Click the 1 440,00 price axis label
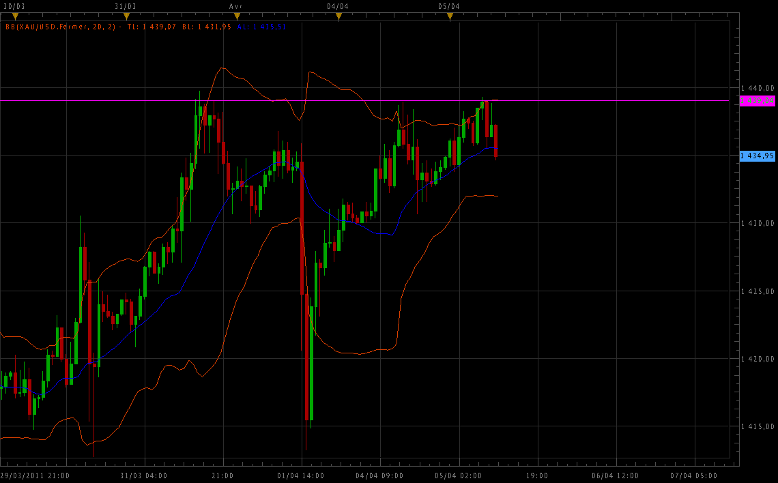The height and width of the screenshot is (483, 778). tap(758, 88)
